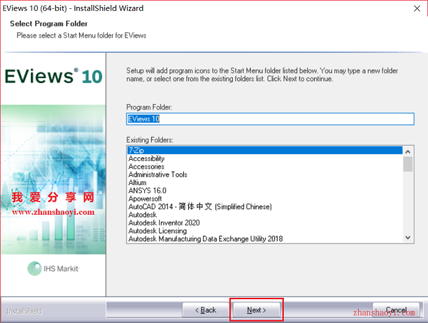
Task: Click the EViews 10 logo graphic
Action: 53,76
